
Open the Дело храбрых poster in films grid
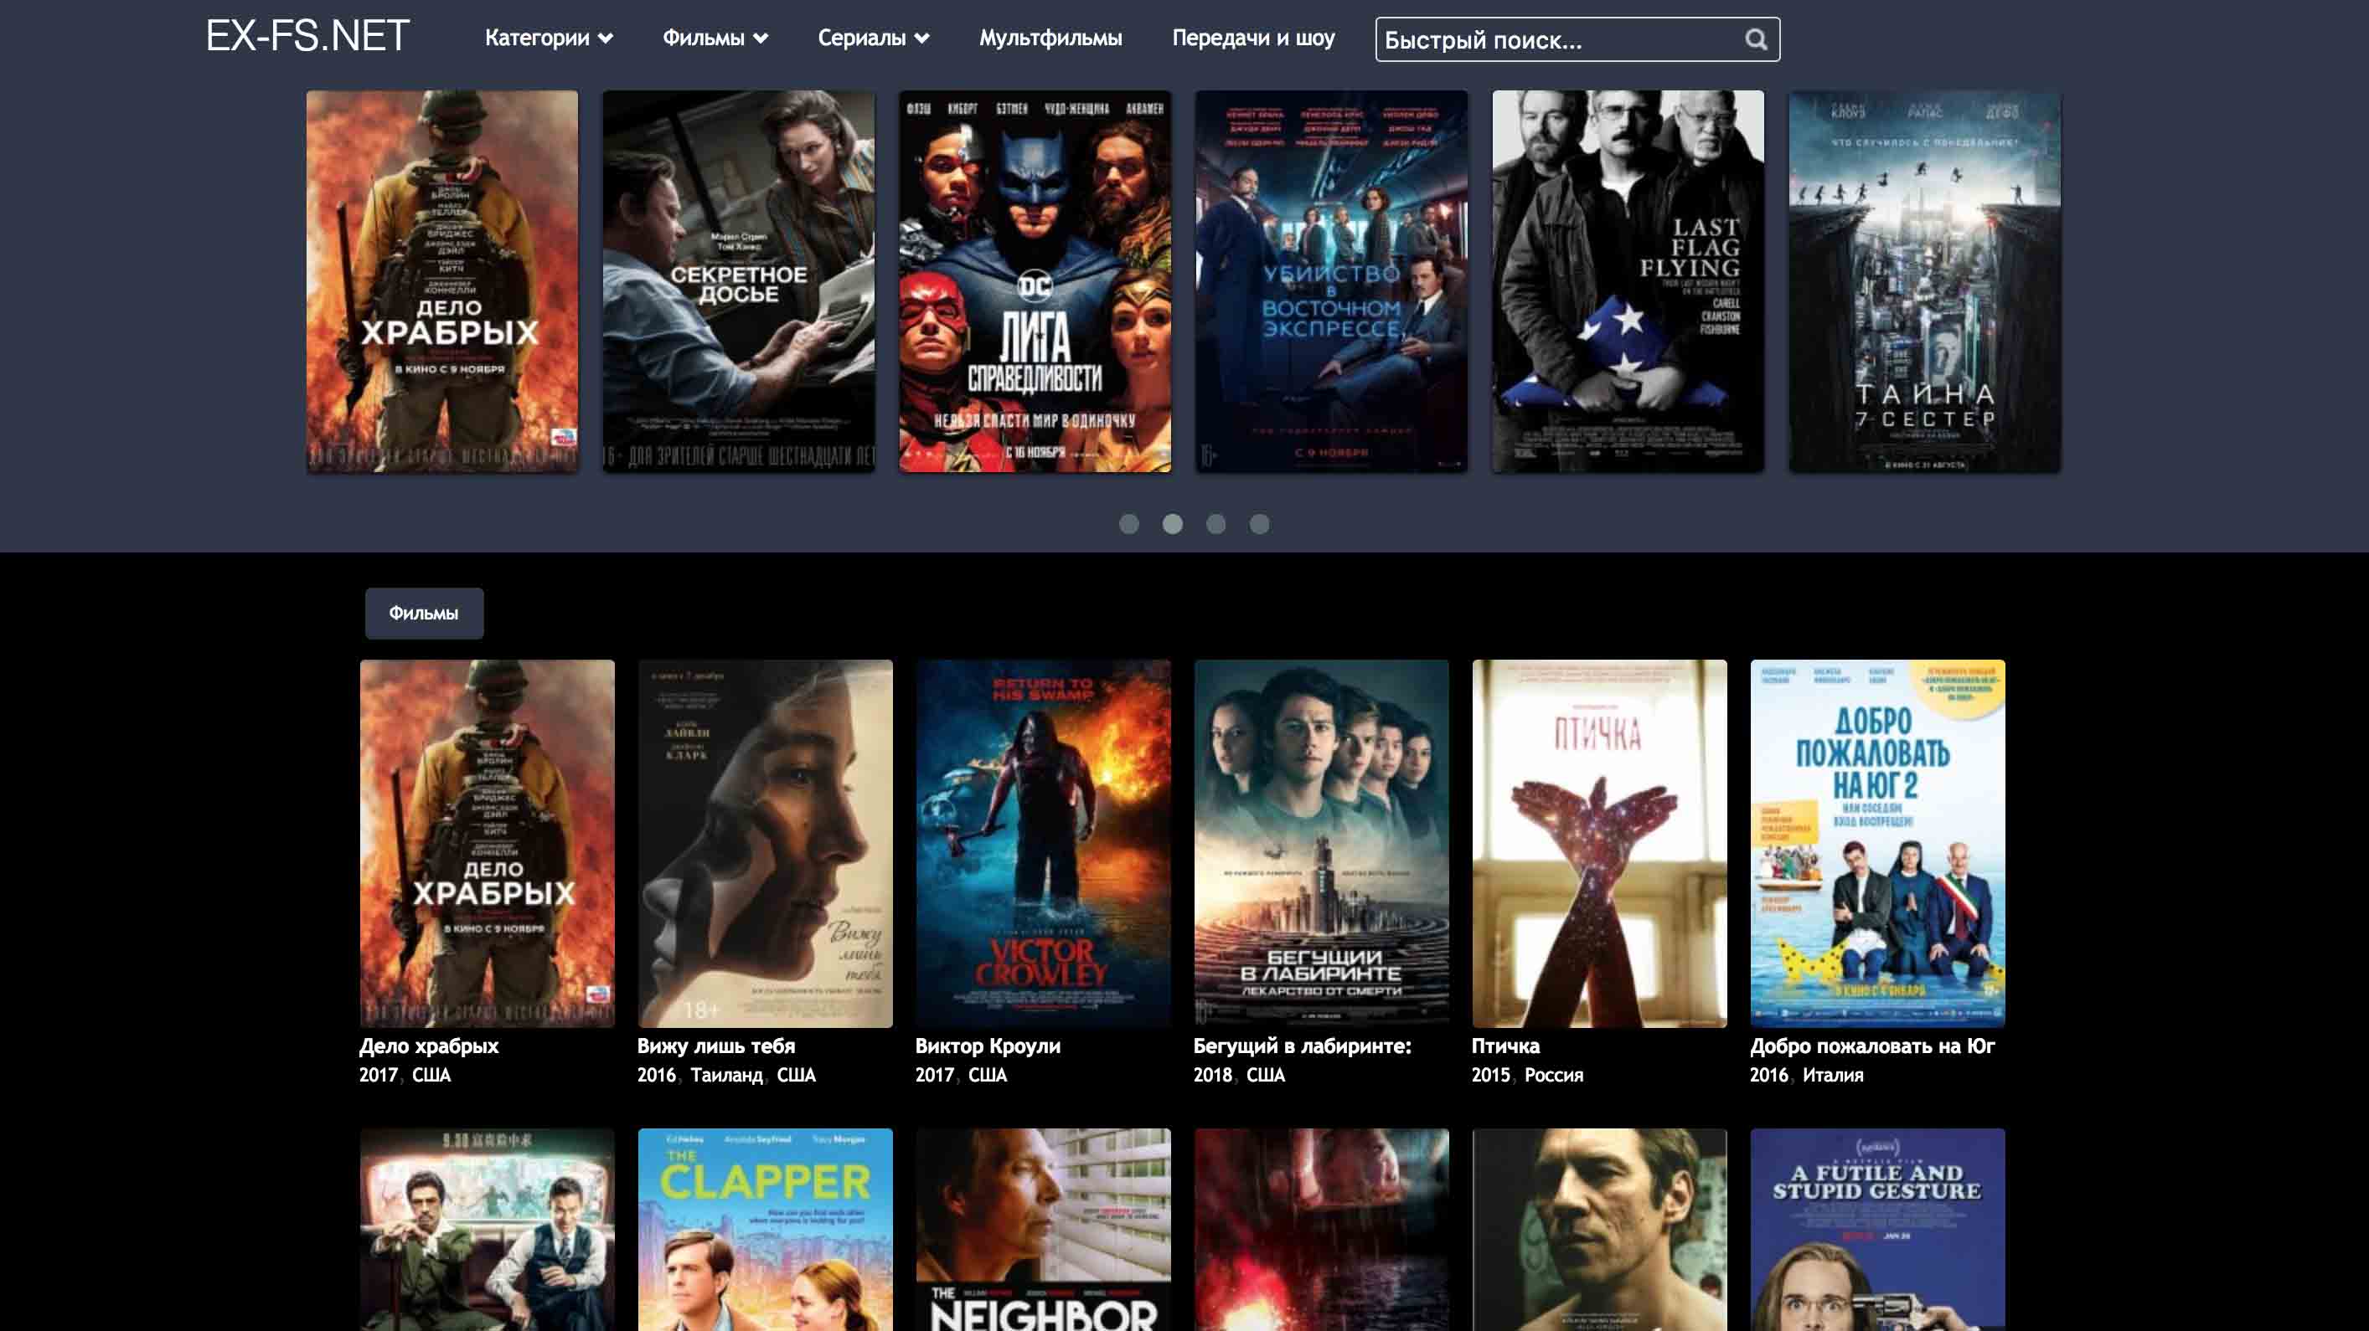(x=488, y=843)
